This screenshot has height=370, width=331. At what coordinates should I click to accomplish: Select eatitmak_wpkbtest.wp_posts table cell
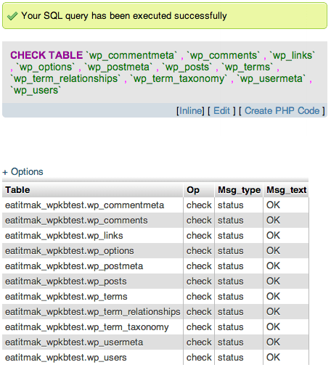[93, 281]
